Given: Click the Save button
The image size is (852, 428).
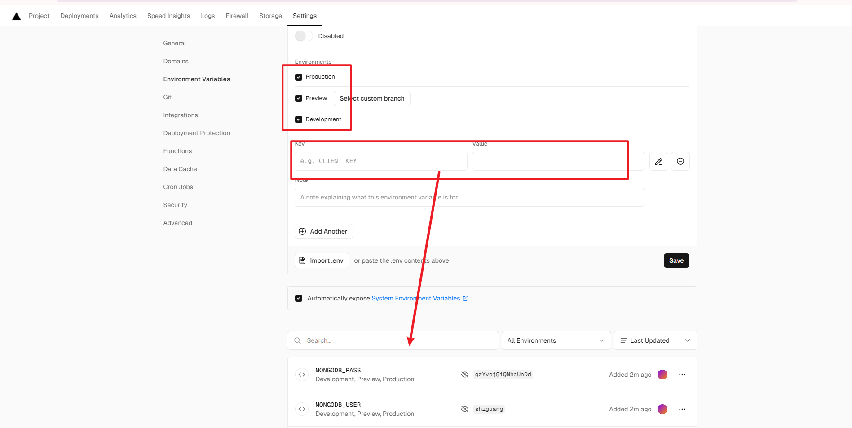Looking at the screenshot, I should pos(676,260).
